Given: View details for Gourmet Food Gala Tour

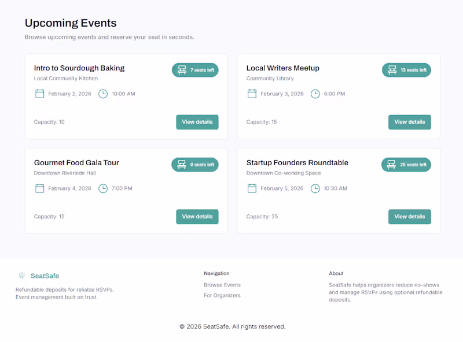Looking at the screenshot, I should [197, 217].
